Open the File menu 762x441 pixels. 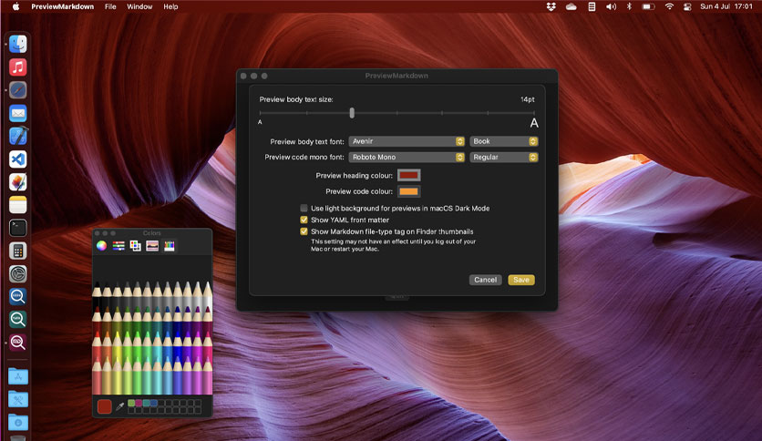110,6
